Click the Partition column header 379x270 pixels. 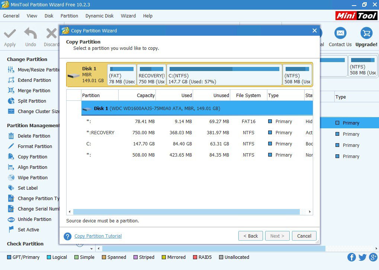point(100,96)
